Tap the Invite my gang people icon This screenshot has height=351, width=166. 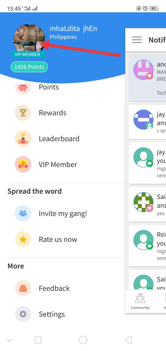point(23,214)
